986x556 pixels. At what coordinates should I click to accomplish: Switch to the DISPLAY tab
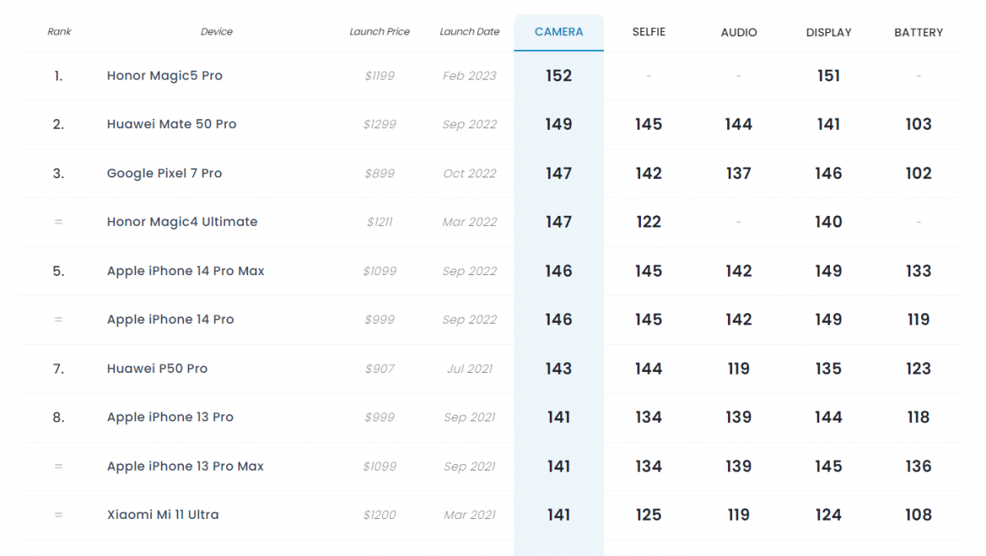pyautogui.click(x=828, y=33)
